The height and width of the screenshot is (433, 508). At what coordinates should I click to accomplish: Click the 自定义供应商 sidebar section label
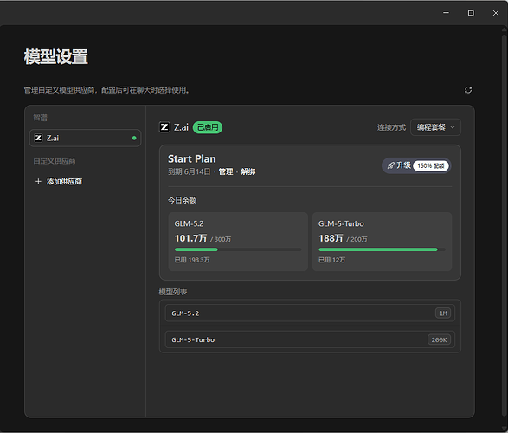pos(55,161)
